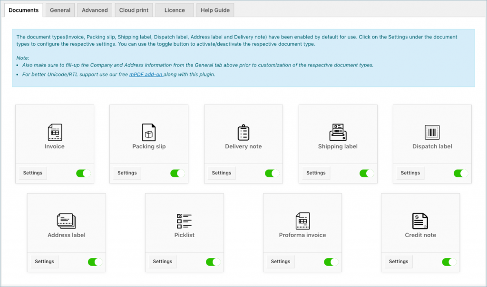Image resolution: width=487 pixels, height=287 pixels.
Task: Click the Picklist checklist icon
Action: 184,221
